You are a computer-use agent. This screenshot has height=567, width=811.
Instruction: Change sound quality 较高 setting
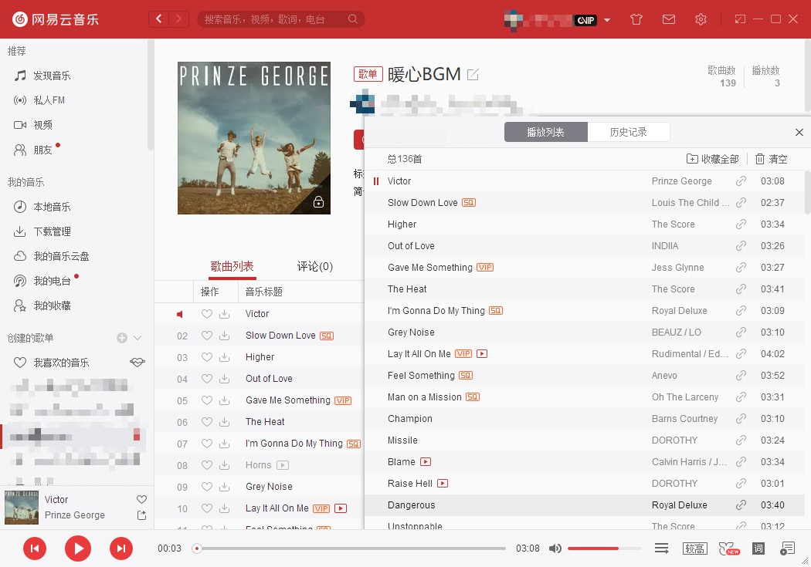[x=694, y=548]
